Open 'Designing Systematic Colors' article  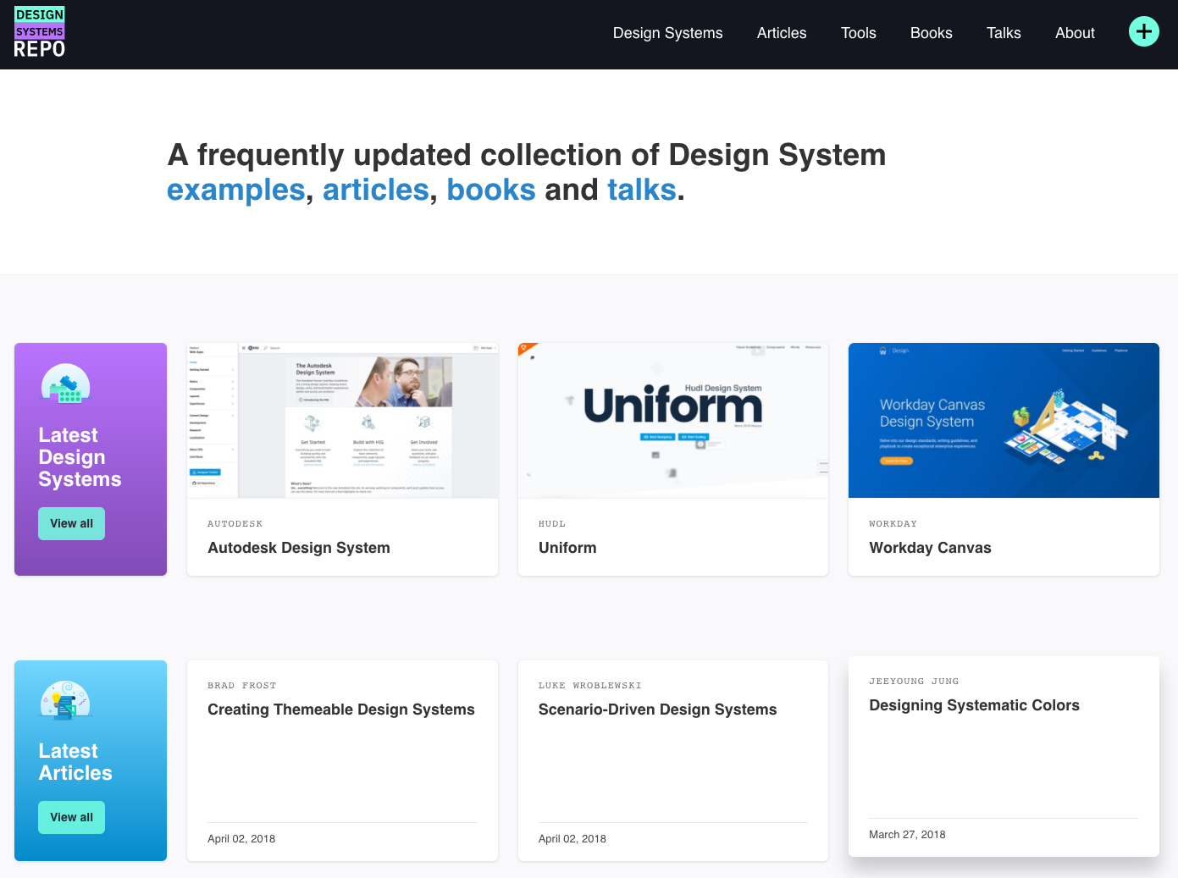(974, 705)
